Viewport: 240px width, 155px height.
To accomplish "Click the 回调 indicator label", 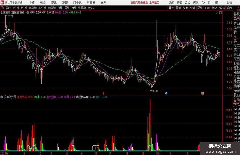I will tap(40, 97).
